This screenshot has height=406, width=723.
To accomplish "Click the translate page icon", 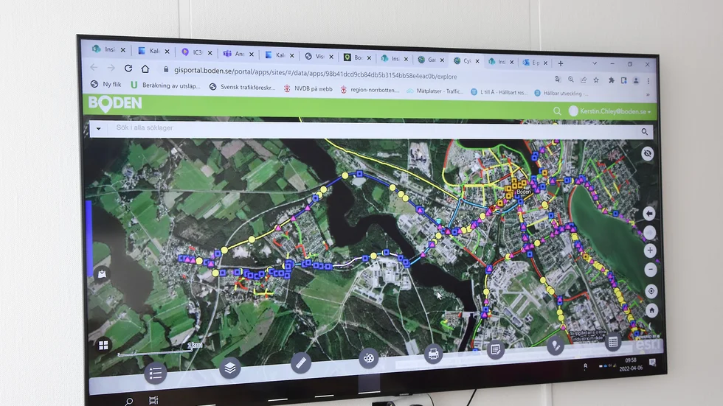I will tap(558, 79).
